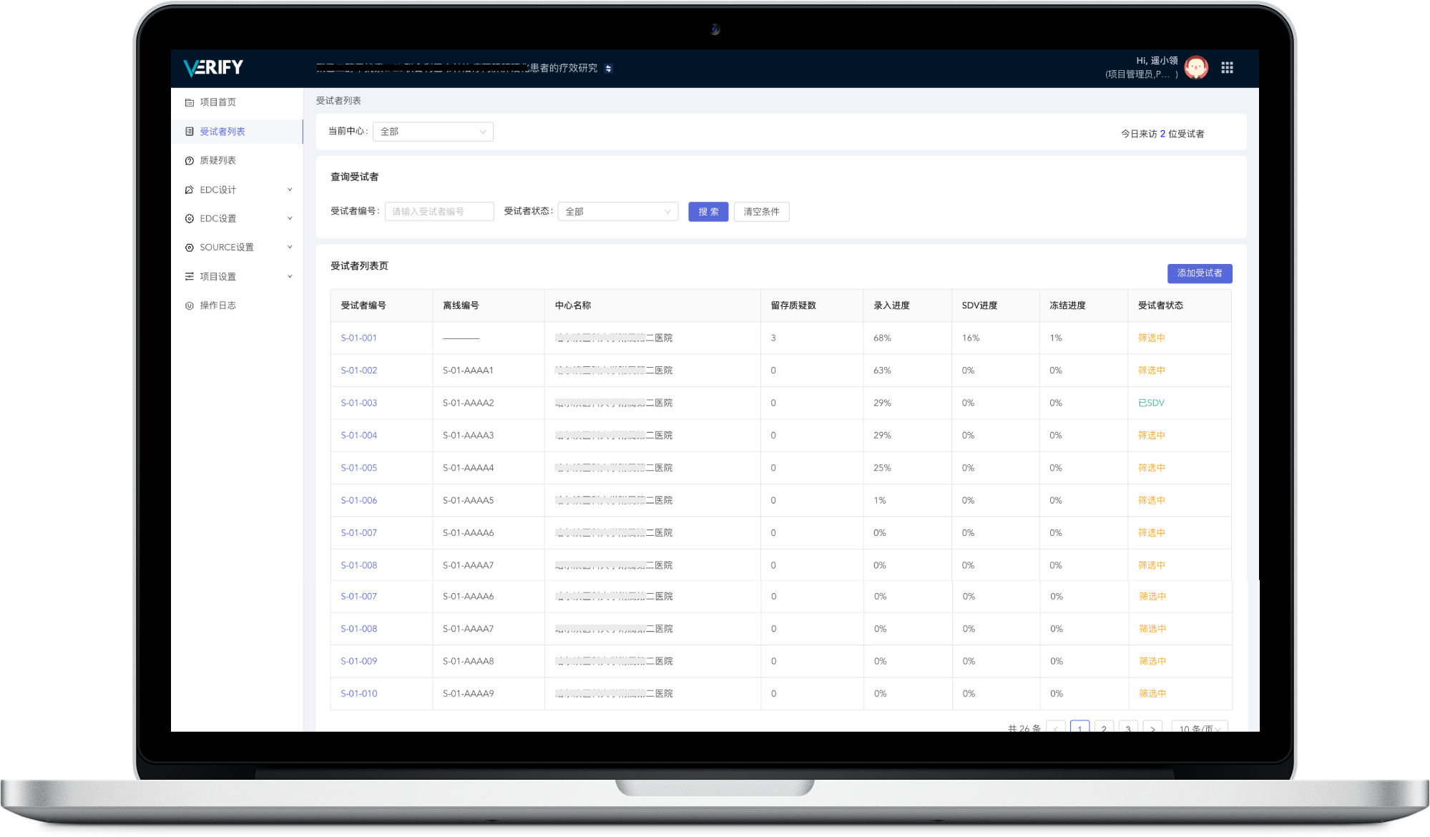Click the 清空条件 button
The image size is (1430, 837).
[761, 212]
